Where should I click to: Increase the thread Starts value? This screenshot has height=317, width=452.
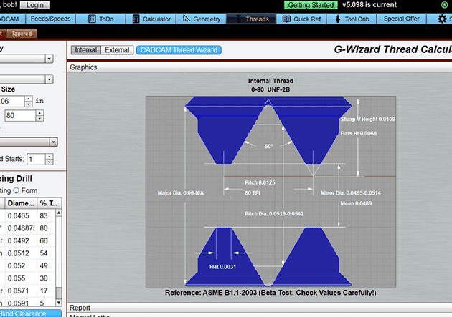[x=50, y=157]
